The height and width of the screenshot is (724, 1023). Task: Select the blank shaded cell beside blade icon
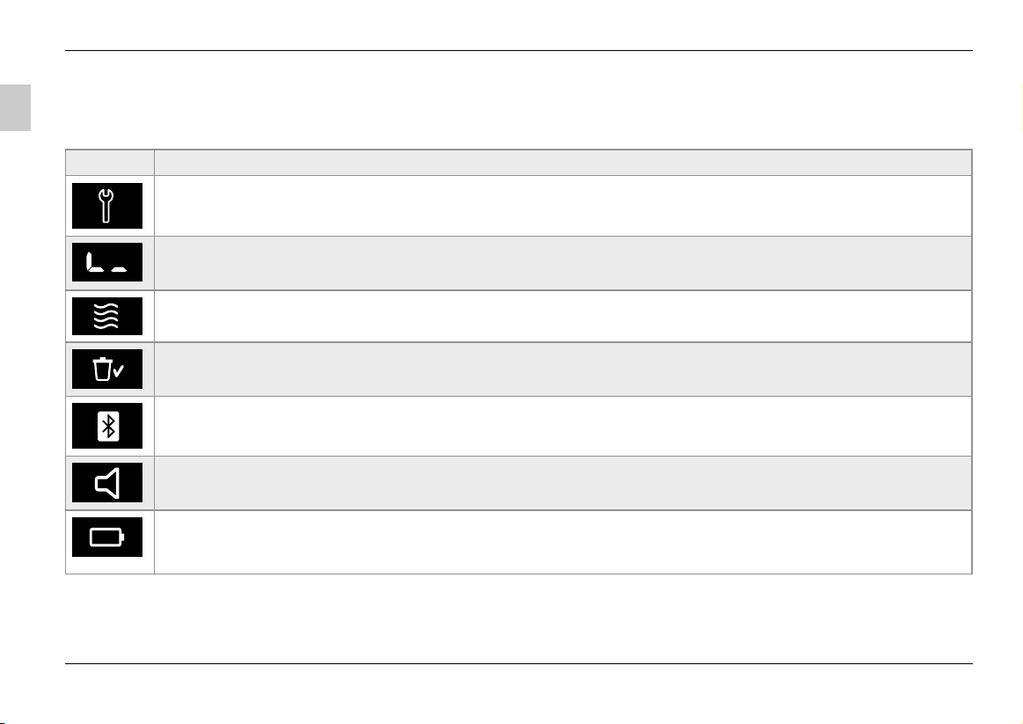[x=563, y=264]
